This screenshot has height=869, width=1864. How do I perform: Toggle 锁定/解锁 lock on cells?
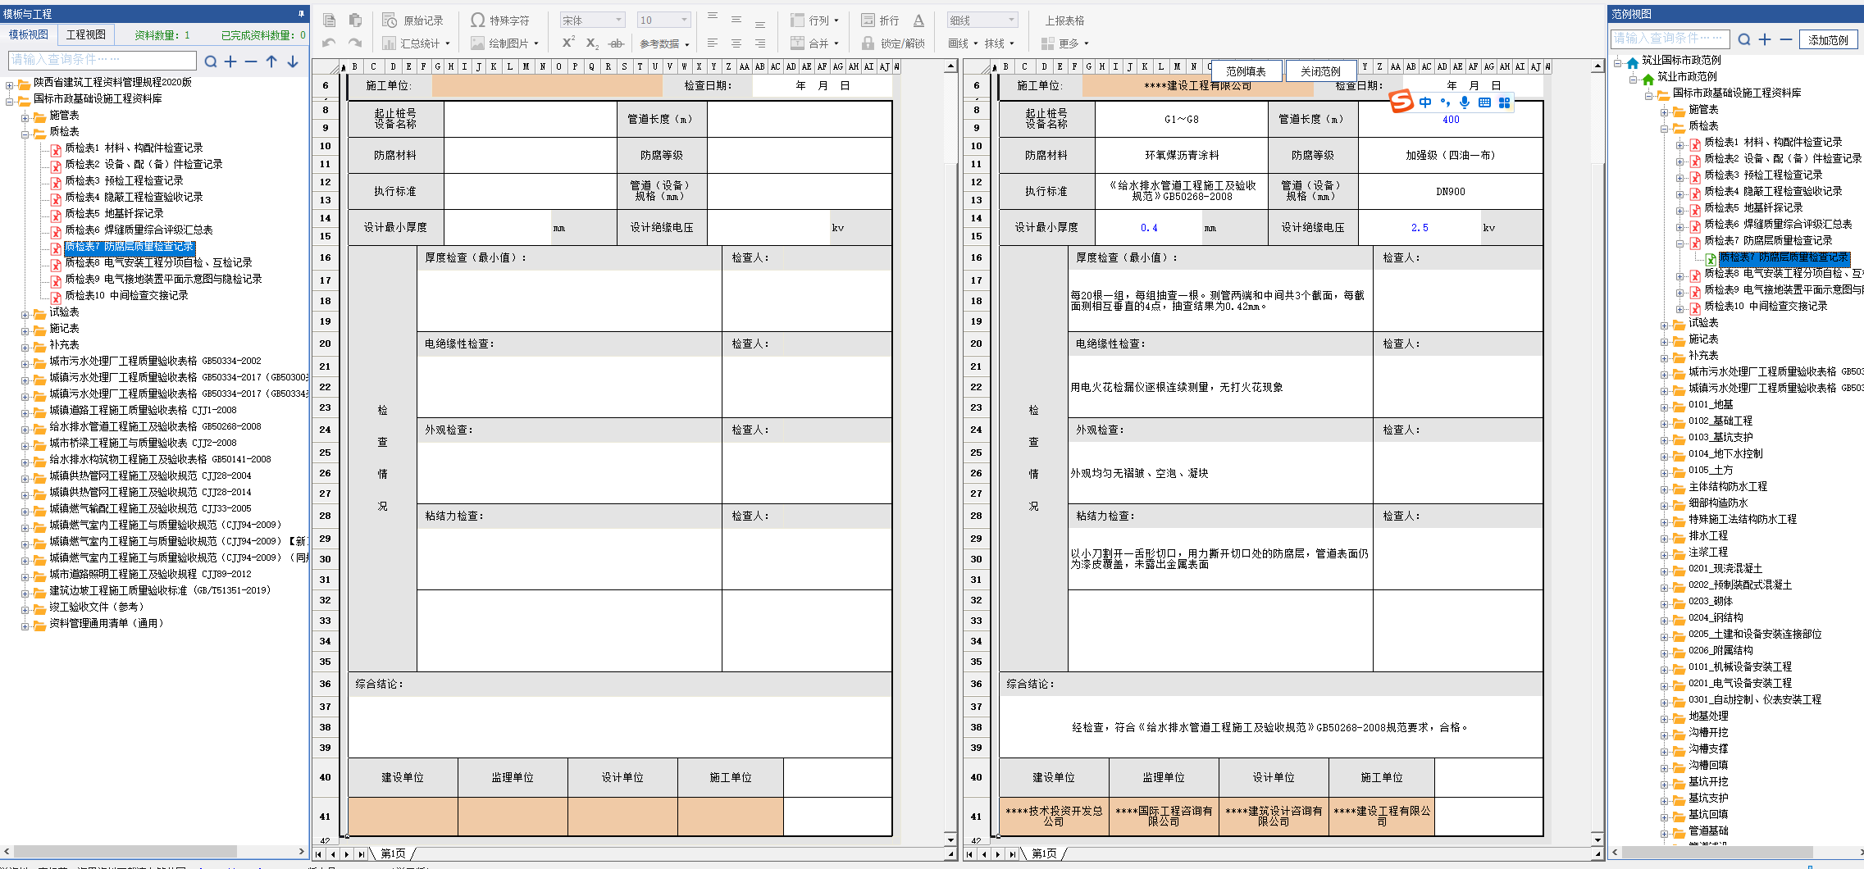point(893,43)
